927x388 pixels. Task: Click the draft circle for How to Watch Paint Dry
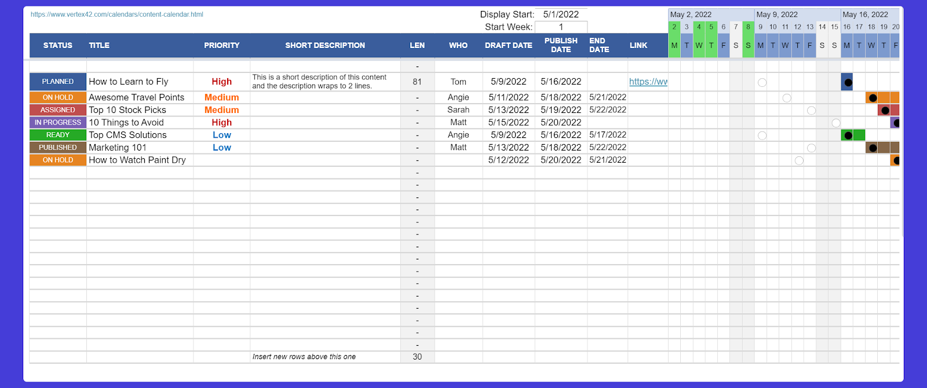click(x=799, y=160)
